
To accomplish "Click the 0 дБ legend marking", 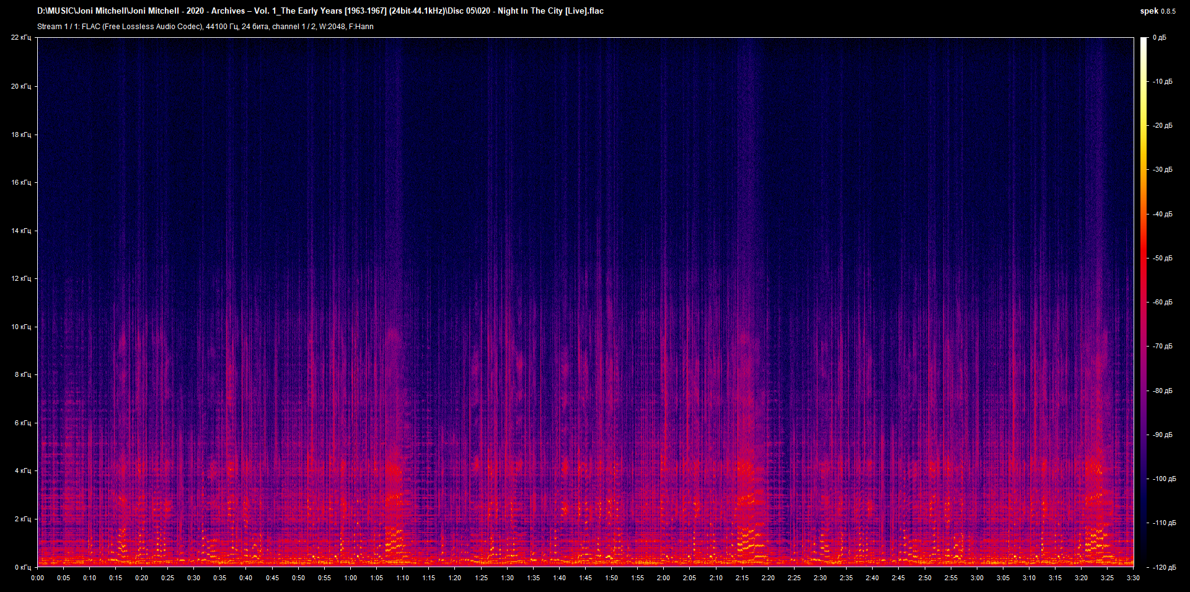I will point(1161,37).
